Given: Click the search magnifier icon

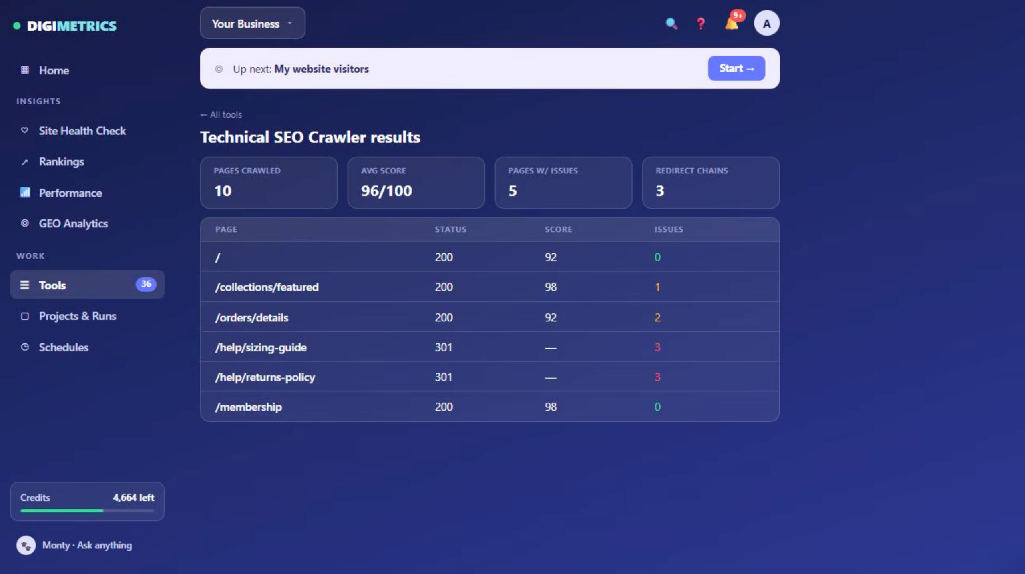Looking at the screenshot, I should click(x=671, y=24).
